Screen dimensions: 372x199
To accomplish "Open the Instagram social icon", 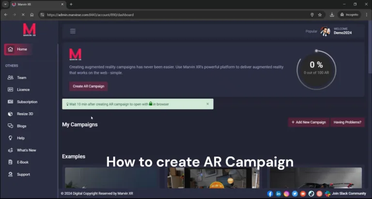I will pyautogui.click(x=287, y=194).
